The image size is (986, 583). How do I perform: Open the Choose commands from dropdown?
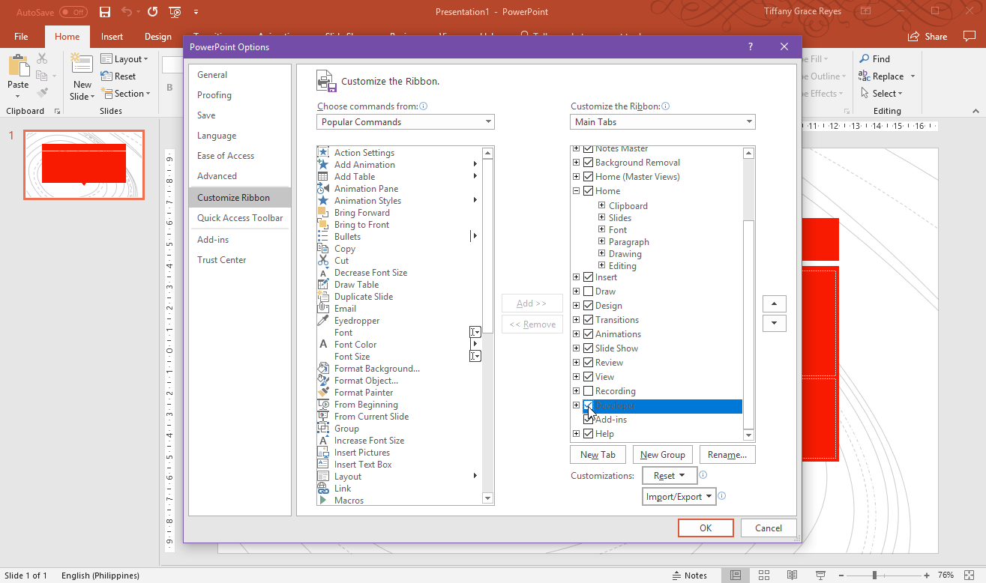point(406,121)
